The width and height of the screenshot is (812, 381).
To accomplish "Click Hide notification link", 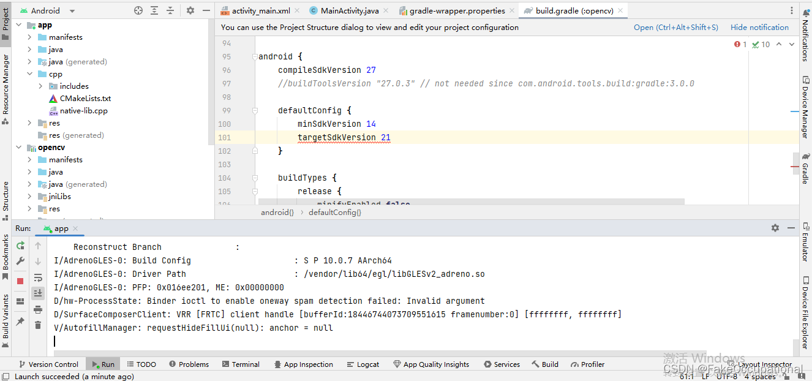I will [x=759, y=27].
